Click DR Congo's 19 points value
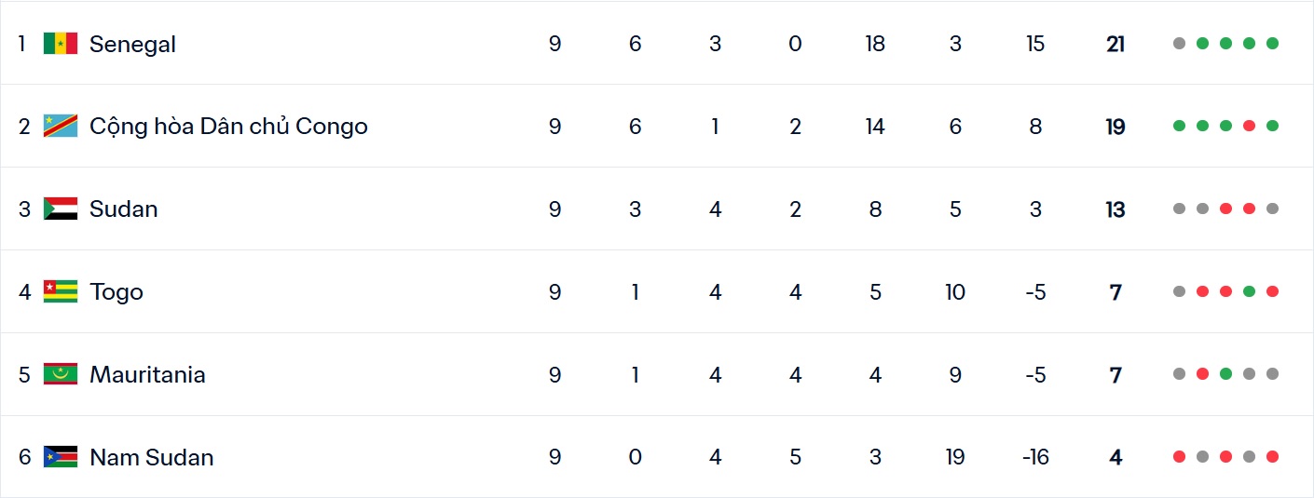1314x498 pixels. coord(1116,127)
